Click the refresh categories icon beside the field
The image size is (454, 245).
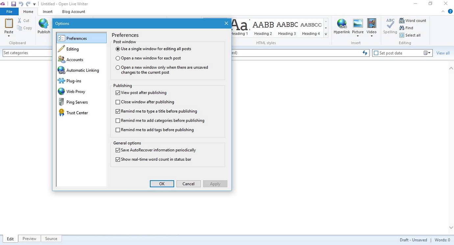click(365, 53)
